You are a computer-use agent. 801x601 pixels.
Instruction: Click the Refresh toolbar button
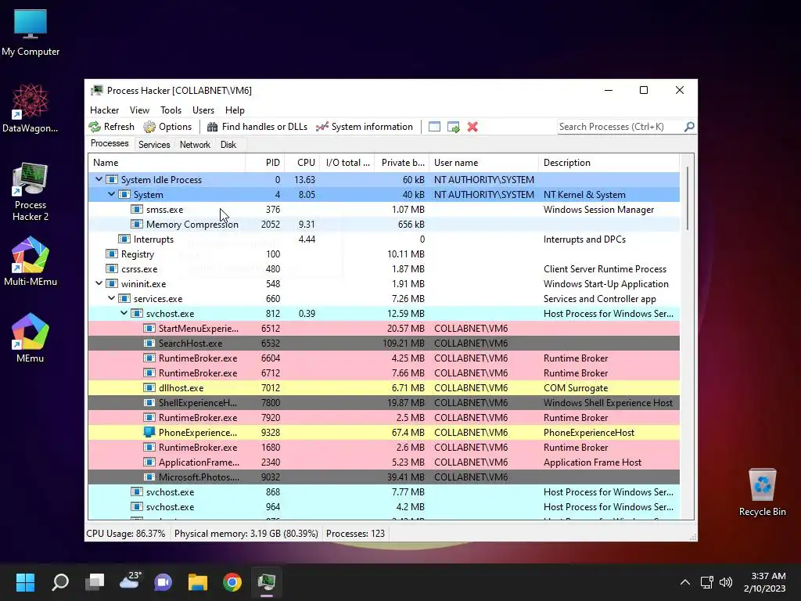pos(111,127)
